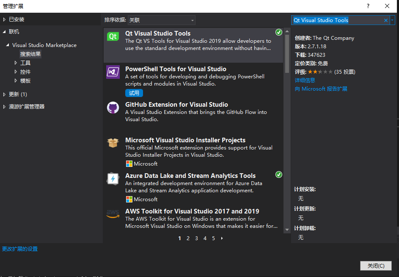Click the 计划卸载 label
The image size is (399, 277).
(x=305, y=228)
